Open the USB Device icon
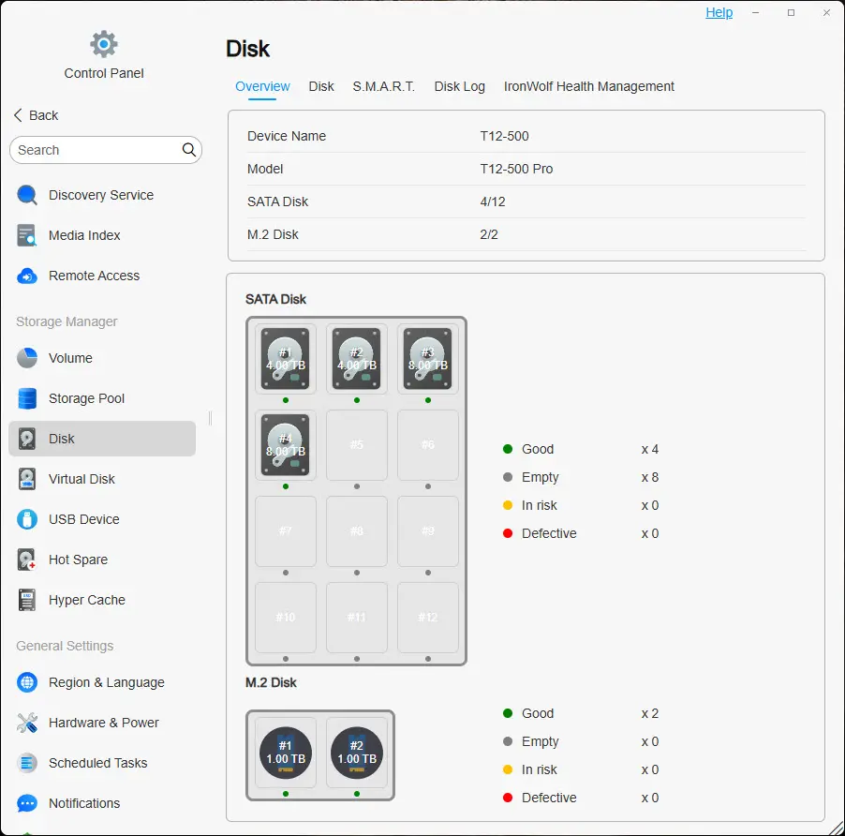 pos(27,519)
